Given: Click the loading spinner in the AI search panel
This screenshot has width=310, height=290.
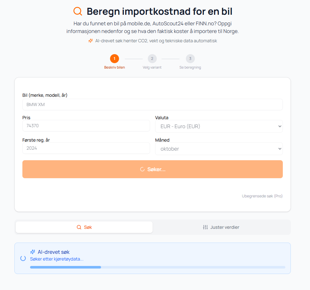Looking at the screenshot, I should pyautogui.click(x=23, y=258).
